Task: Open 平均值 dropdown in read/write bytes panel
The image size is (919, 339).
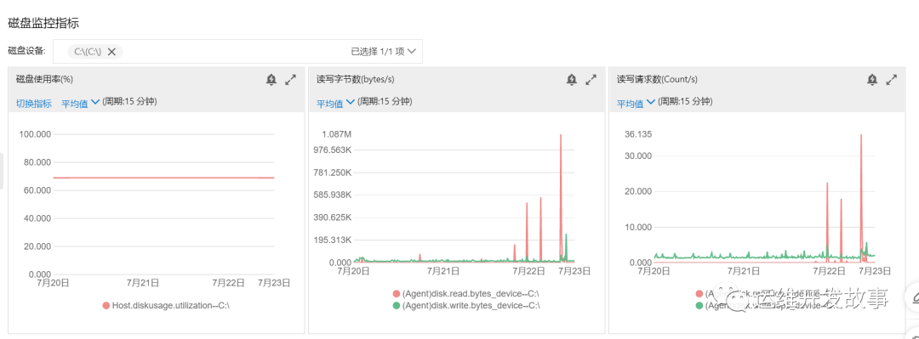Action: tap(335, 103)
